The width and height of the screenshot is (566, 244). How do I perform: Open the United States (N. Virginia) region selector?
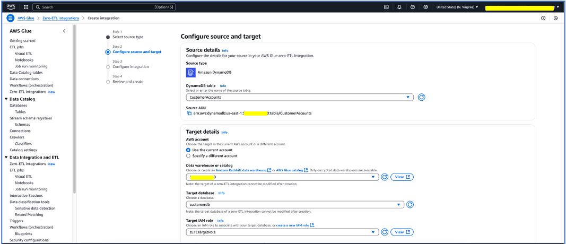pos(457,7)
